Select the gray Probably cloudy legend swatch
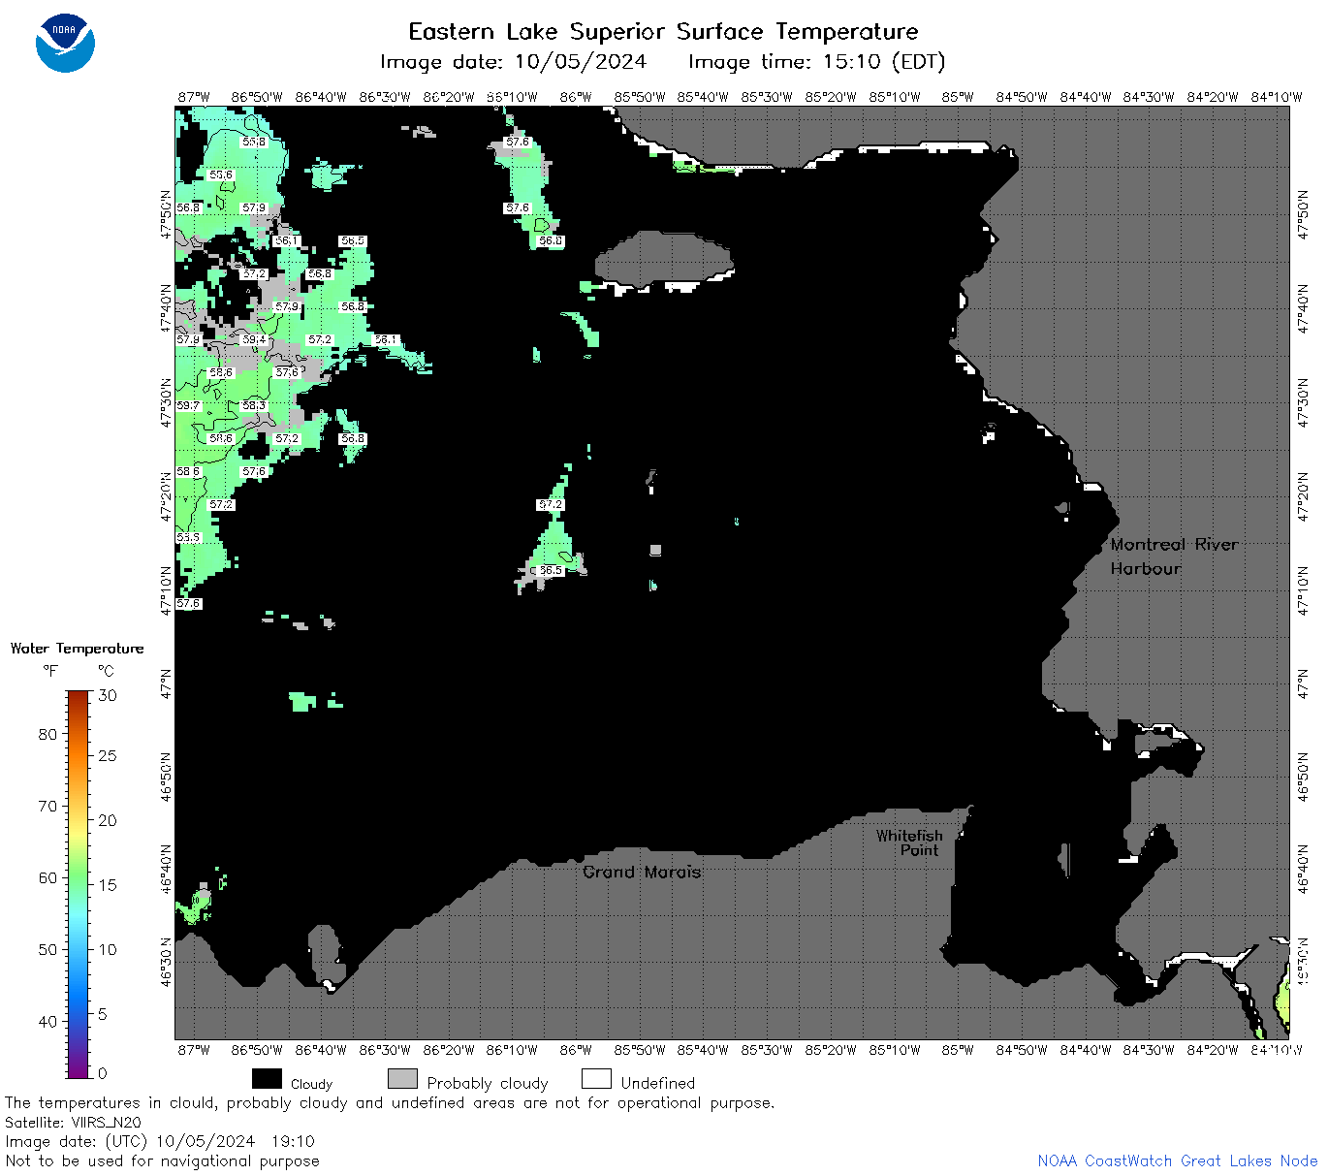Image resolution: width=1328 pixels, height=1176 pixels. 402,1079
